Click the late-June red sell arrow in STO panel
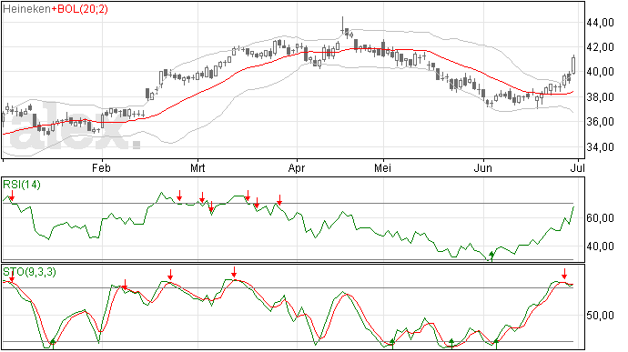Screen dimensions: 628x352 pos(564,274)
